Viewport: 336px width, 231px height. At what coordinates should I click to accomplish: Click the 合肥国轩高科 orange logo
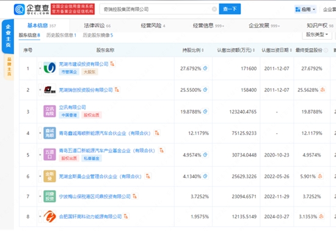(49, 216)
